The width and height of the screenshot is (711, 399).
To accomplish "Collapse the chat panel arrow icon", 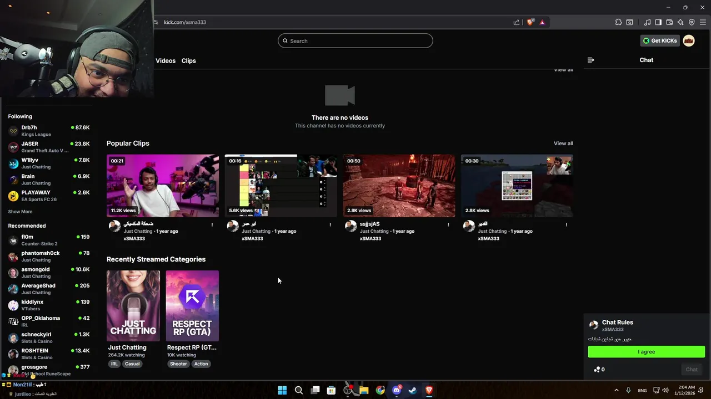I will click(x=590, y=60).
